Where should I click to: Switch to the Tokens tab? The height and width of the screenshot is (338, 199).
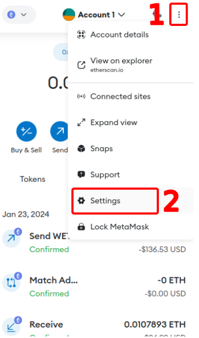tap(32, 179)
